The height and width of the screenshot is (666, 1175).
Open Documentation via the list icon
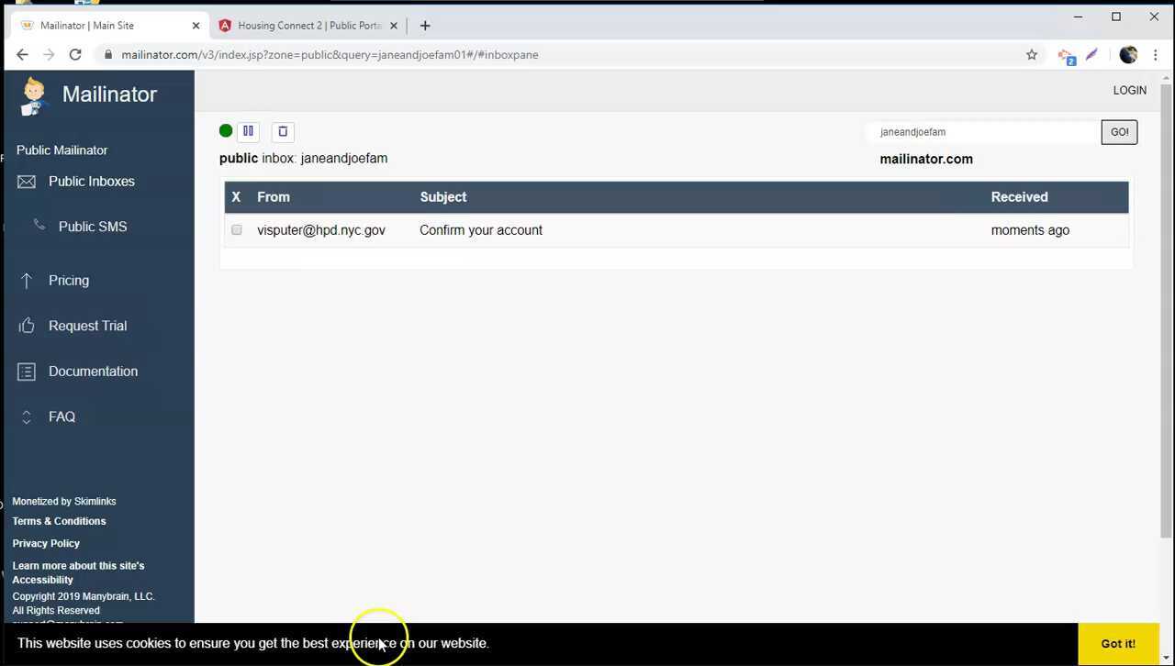point(26,371)
